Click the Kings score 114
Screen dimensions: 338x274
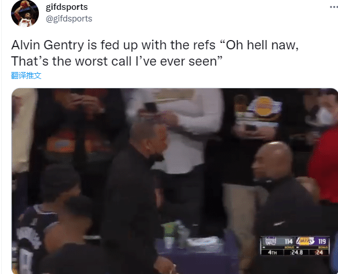click(x=289, y=241)
